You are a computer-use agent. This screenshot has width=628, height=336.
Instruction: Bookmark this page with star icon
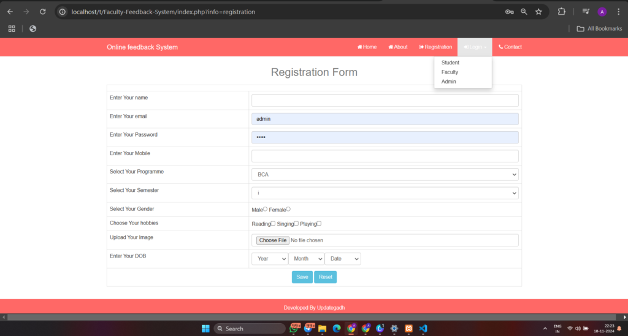[x=538, y=12]
